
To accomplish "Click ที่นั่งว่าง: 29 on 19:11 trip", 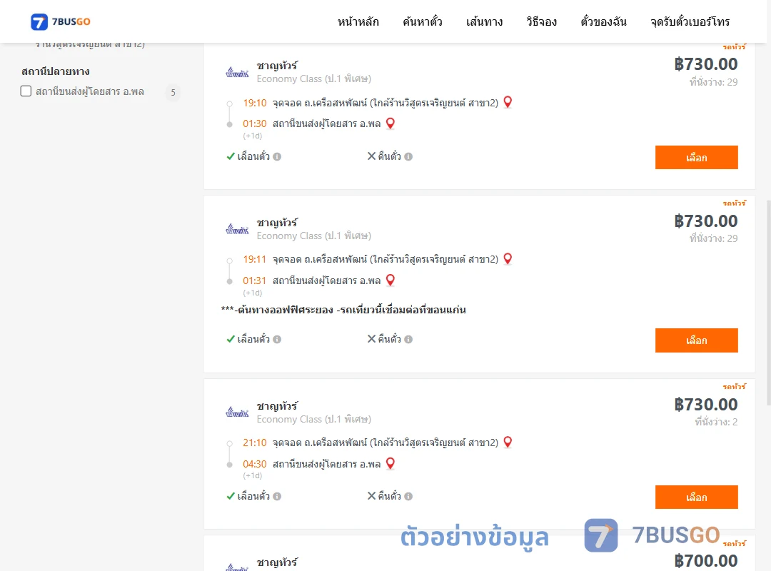I will (713, 238).
